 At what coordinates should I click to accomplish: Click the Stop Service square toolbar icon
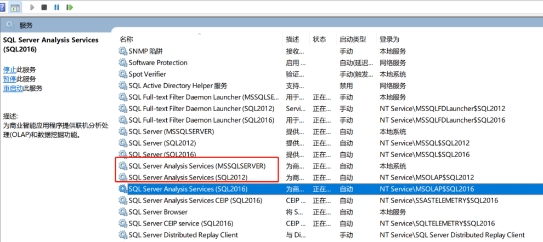tap(44, 7)
